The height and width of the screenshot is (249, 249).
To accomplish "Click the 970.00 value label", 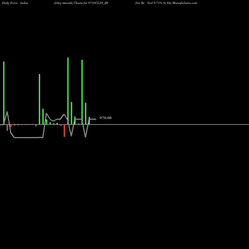I will point(106,118).
